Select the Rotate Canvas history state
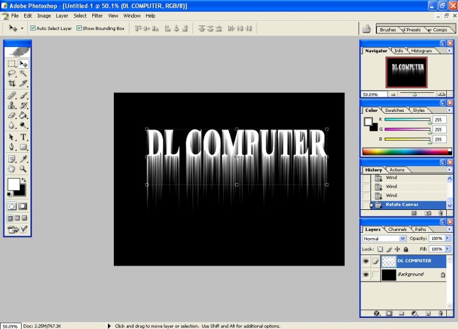The image size is (458, 329). pyautogui.click(x=404, y=205)
